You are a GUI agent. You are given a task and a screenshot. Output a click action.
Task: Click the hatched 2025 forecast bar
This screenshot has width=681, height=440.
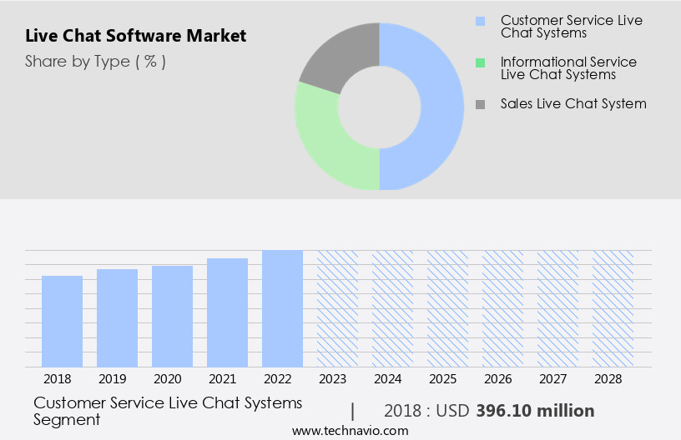point(447,308)
